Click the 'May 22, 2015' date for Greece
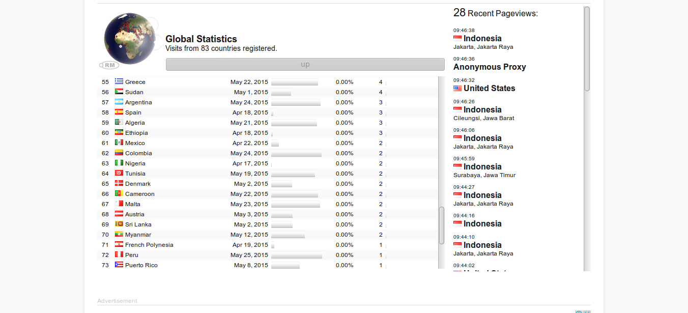This screenshot has height=313, width=688. pos(249,82)
